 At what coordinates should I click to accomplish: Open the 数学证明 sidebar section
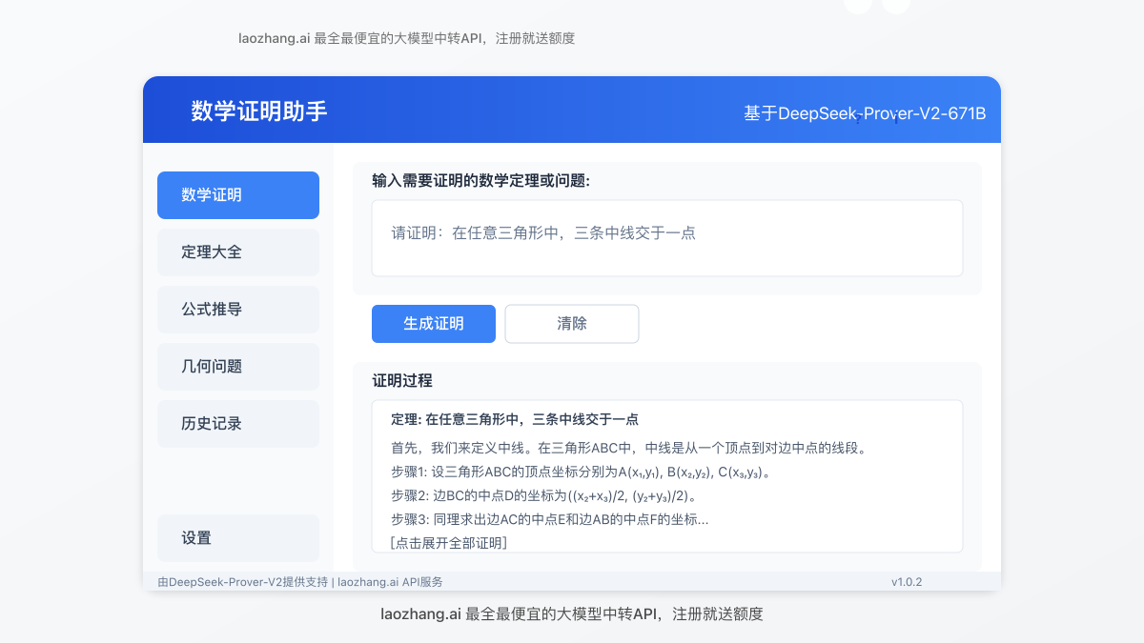238,195
